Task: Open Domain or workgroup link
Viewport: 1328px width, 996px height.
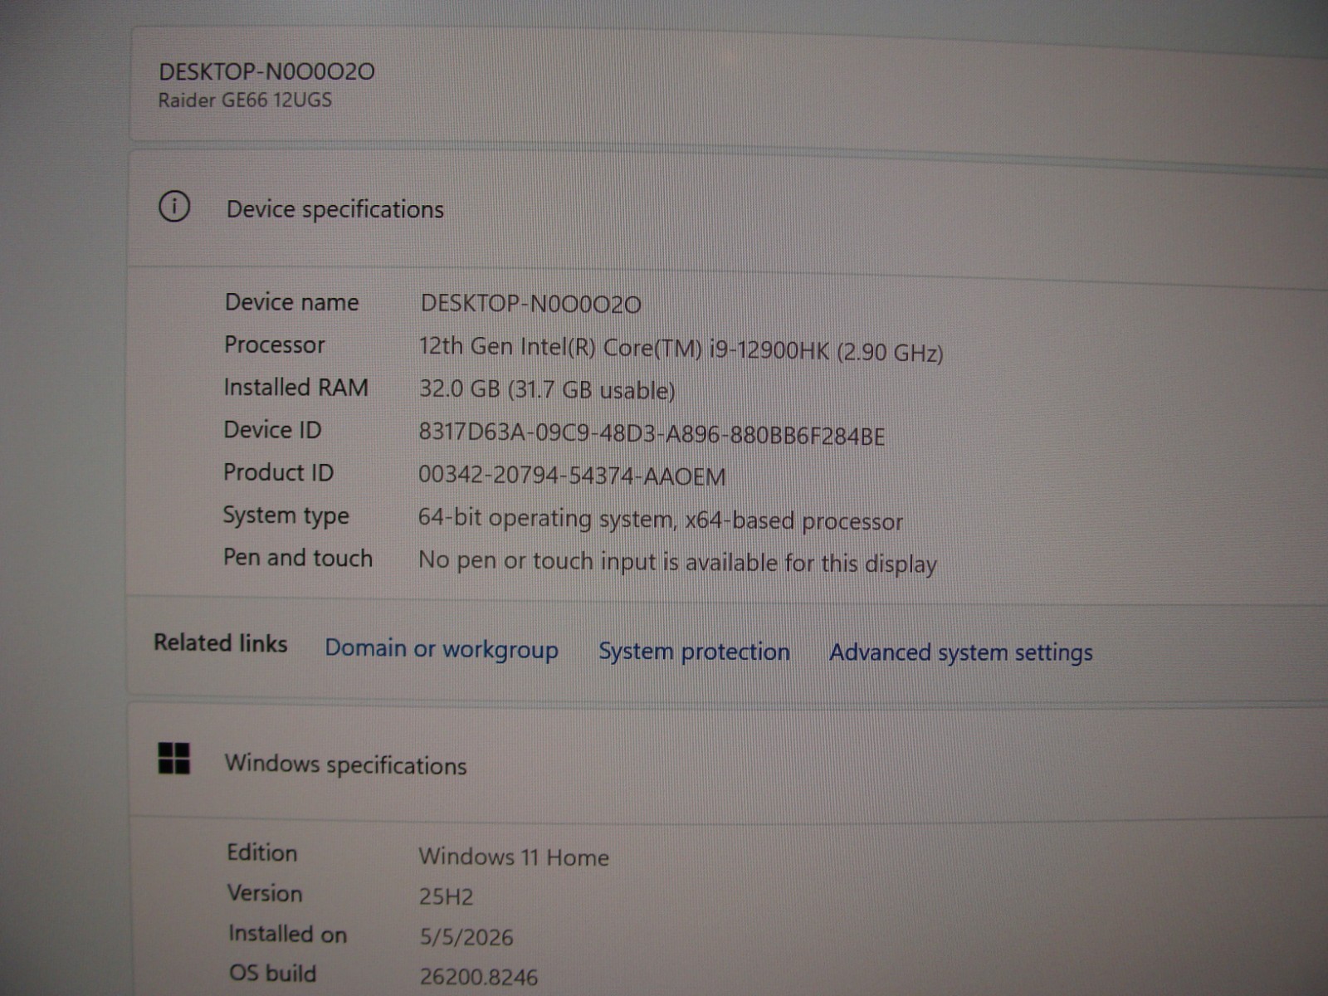Action: [442, 649]
